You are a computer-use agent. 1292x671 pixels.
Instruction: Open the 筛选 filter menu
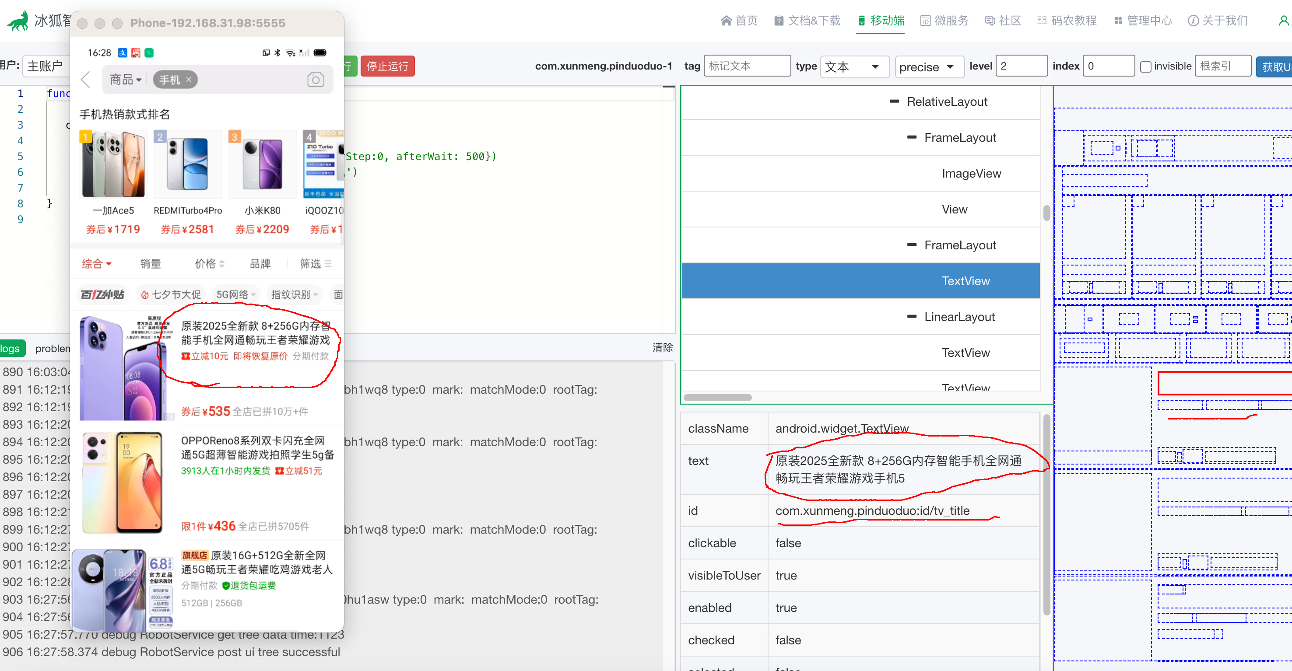(316, 264)
